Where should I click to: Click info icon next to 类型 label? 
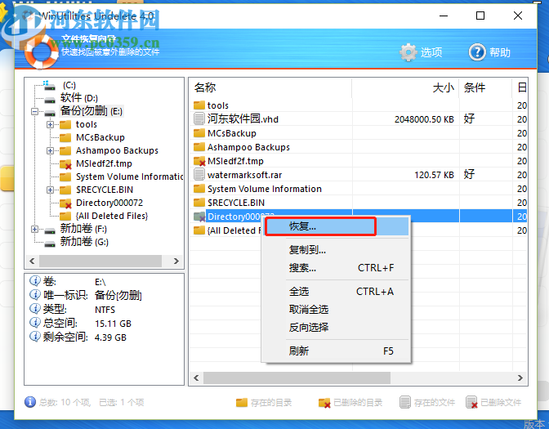pos(35,309)
